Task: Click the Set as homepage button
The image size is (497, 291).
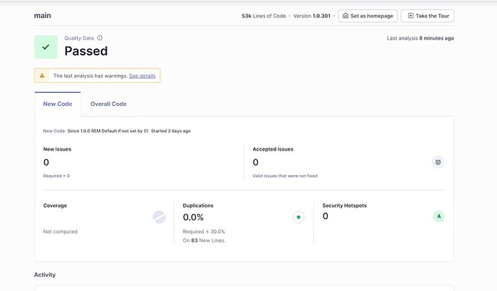Action: tap(367, 16)
